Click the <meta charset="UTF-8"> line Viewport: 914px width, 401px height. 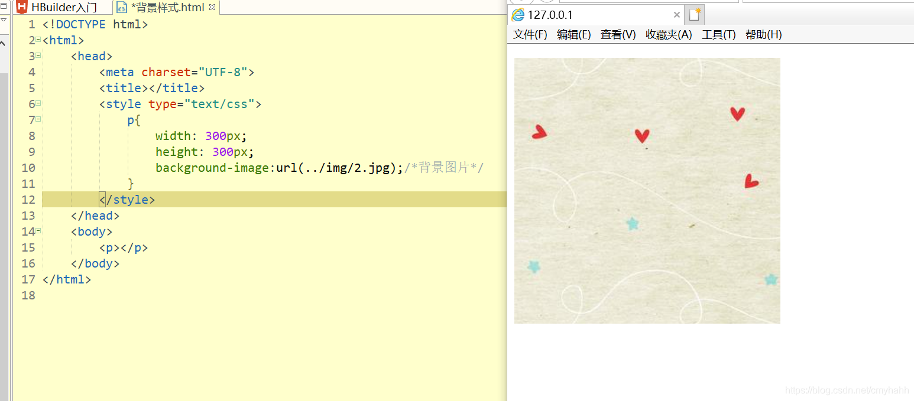(x=177, y=73)
